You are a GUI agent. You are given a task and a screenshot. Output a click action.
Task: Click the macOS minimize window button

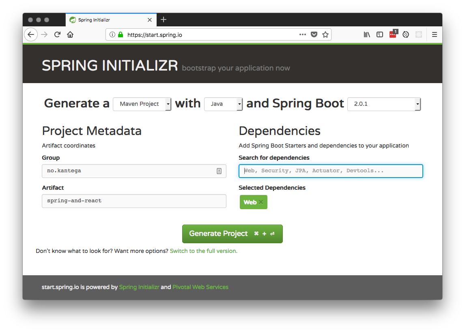pyautogui.click(x=39, y=20)
